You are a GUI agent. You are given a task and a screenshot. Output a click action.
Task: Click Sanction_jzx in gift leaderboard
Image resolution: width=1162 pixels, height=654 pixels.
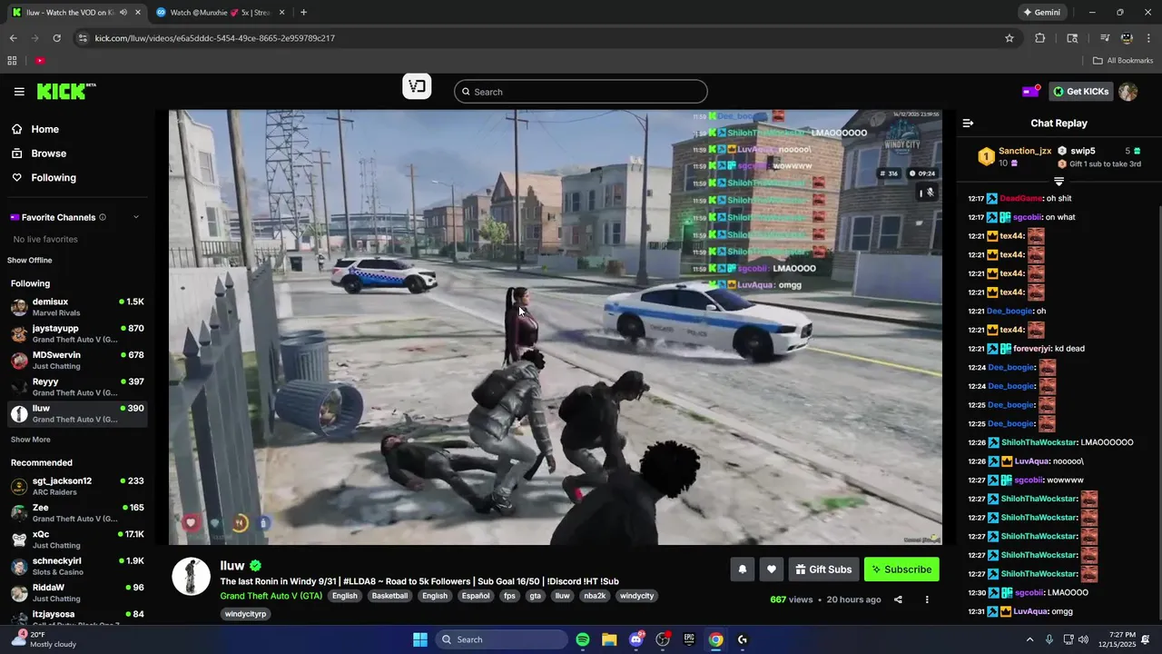pos(1025,151)
